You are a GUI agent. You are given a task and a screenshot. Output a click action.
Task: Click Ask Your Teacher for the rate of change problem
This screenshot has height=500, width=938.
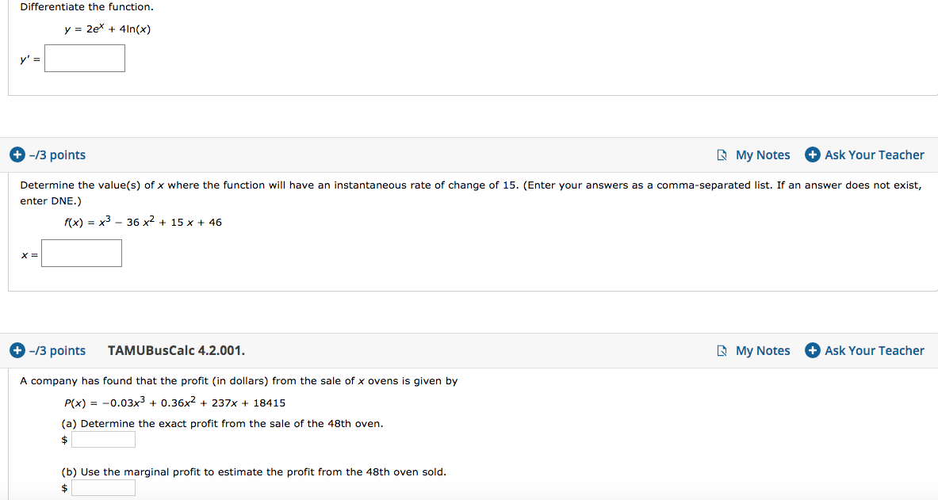pyautogui.click(x=873, y=155)
